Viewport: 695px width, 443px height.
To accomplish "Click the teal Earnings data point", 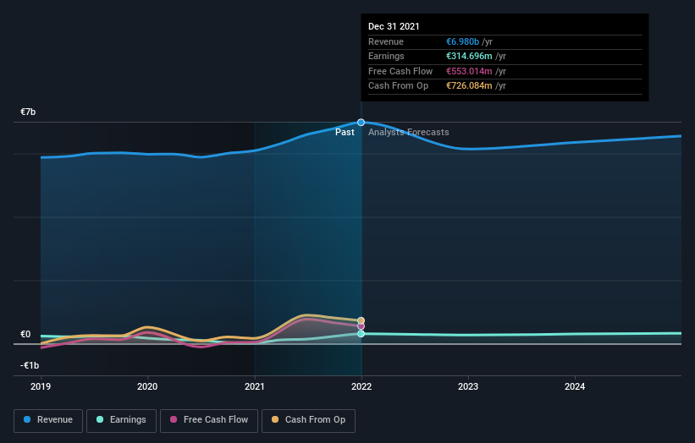I will (x=361, y=334).
